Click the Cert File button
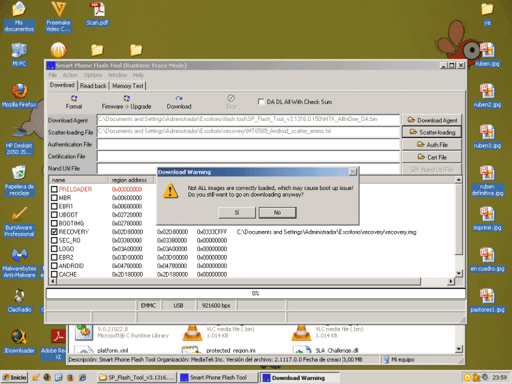This screenshot has height=384, width=512. [x=432, y=157]
